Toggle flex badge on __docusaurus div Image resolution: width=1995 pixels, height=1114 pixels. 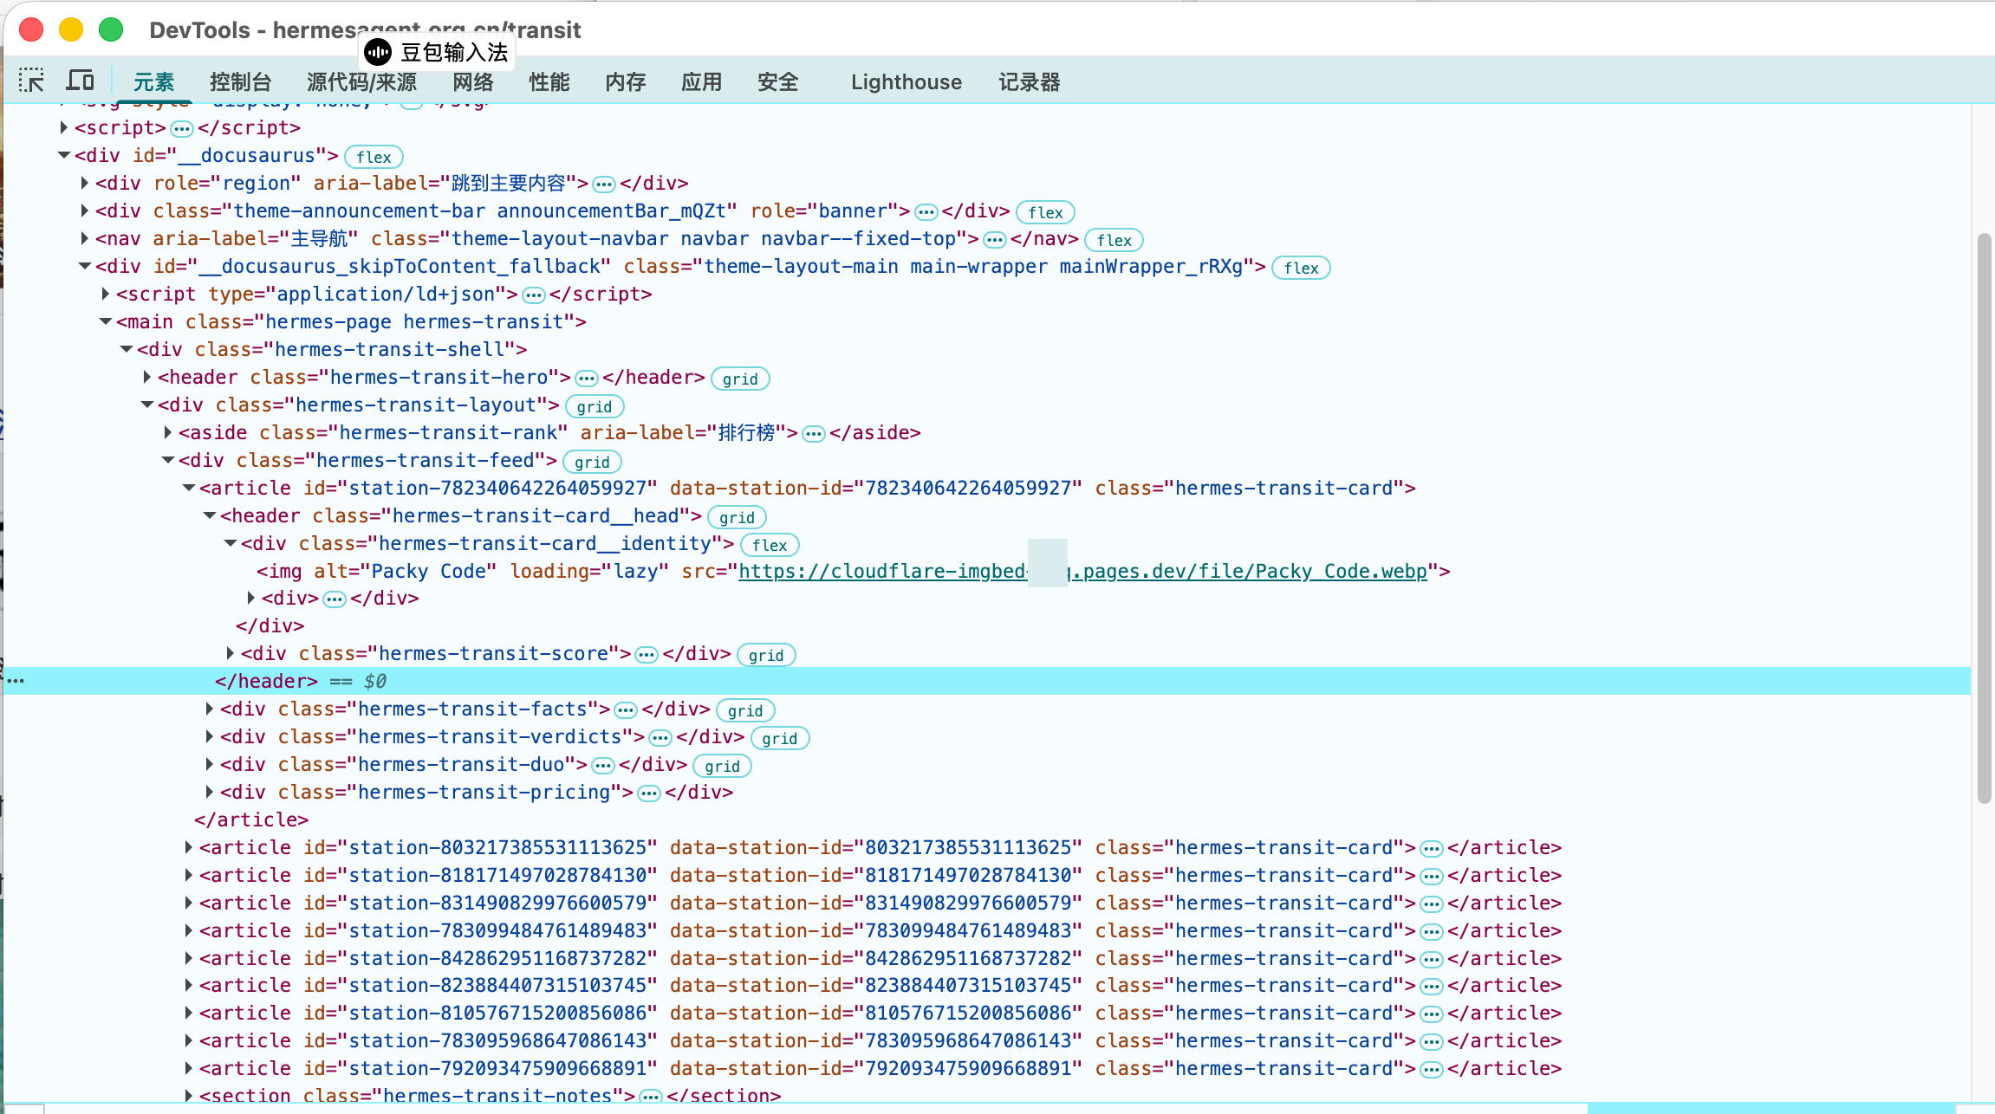tap(374, 157)
